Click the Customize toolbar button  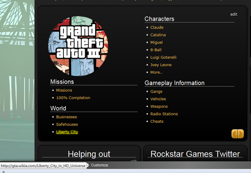pos(99,165)
